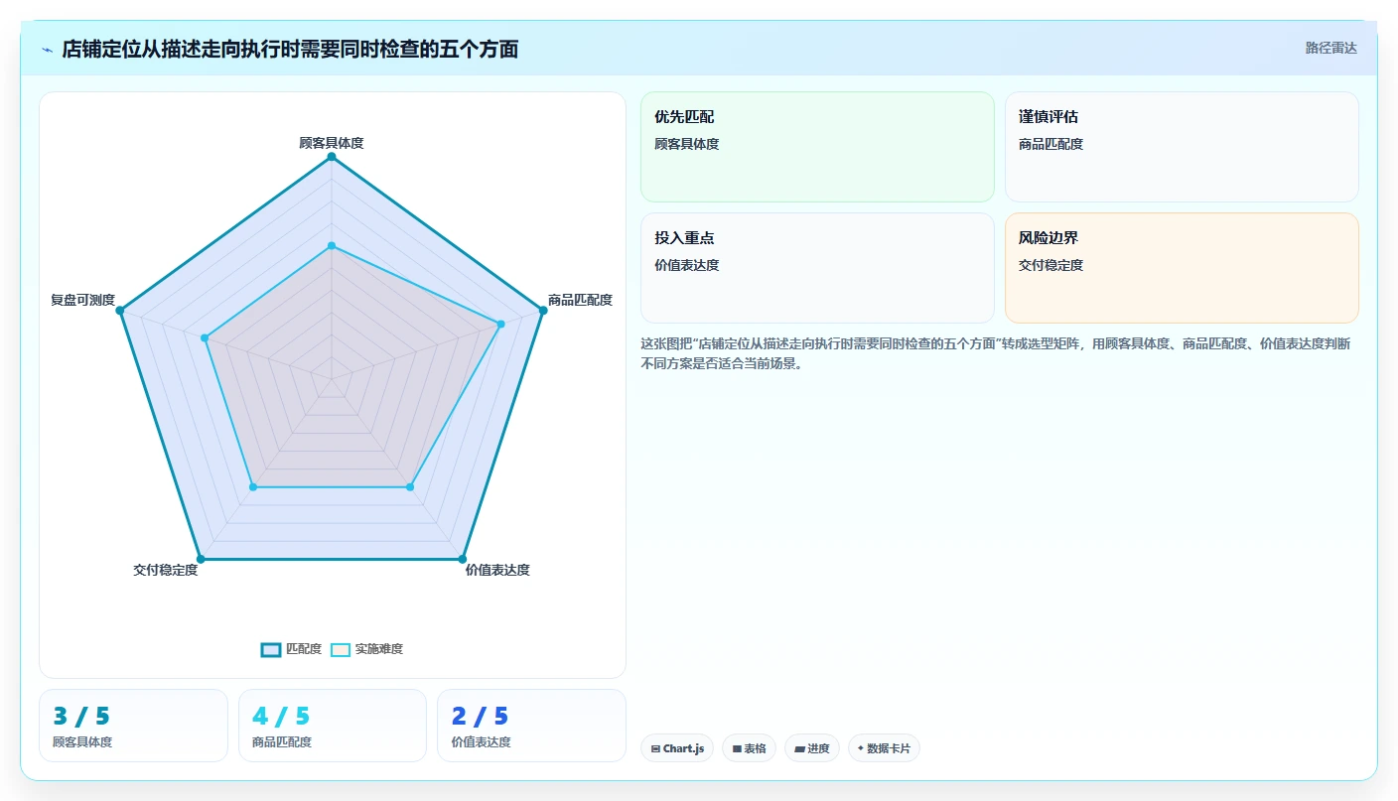Click the 交付稳定度 radar axis label
The height and width of the screenshot is (801, 1398).
pos(166,570)
